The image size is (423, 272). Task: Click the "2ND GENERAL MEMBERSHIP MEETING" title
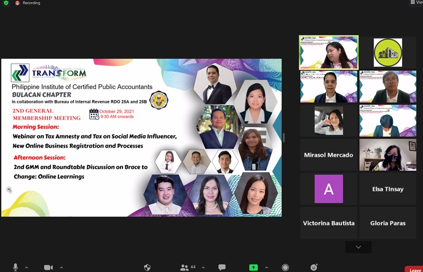tap(46, 114)
